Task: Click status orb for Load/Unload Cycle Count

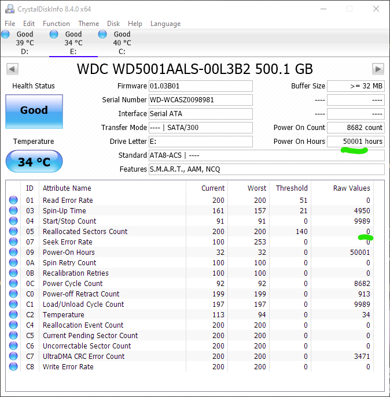Action: [13, 304]
